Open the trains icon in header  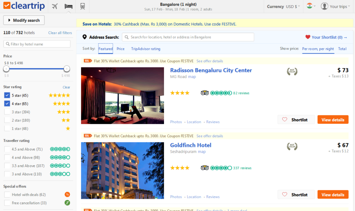pyautogui.click(x=83, y=6)
